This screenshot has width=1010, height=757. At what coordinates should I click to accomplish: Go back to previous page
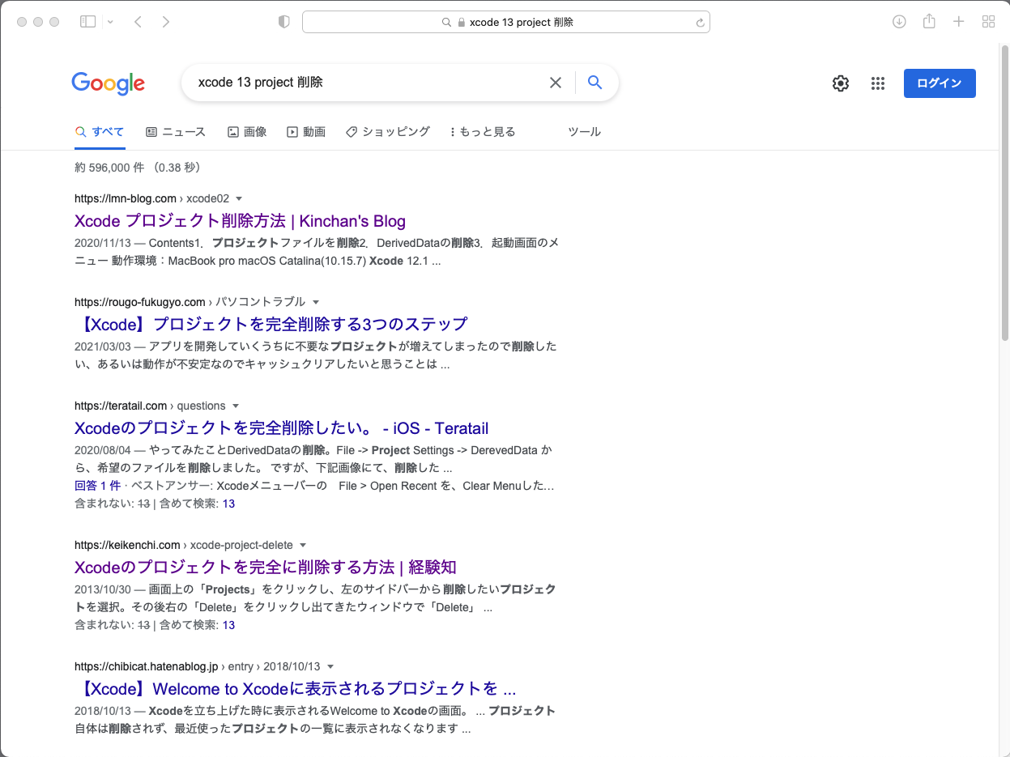[x=138, y=22]
